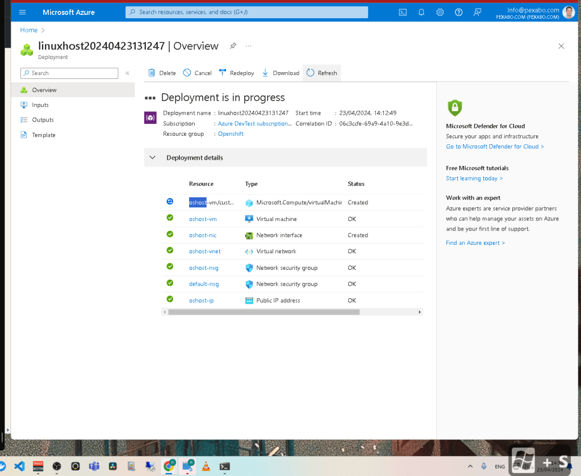581x476 pixels.
Task: Open the oshost-nsg resource link
Action: pos(203,268)
